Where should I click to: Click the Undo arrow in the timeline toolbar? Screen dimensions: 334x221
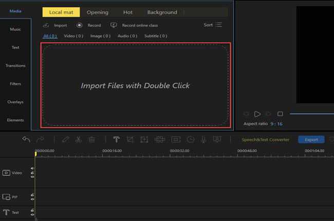point(26,139)
